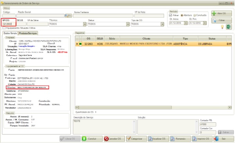
Task: Click the green status square in the row
Action: (x=80, y=44)
